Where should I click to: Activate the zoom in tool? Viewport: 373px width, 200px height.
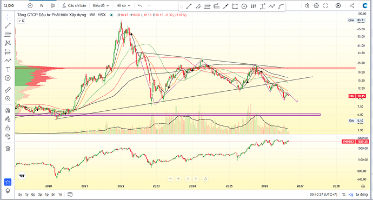(x=8, y=98)
